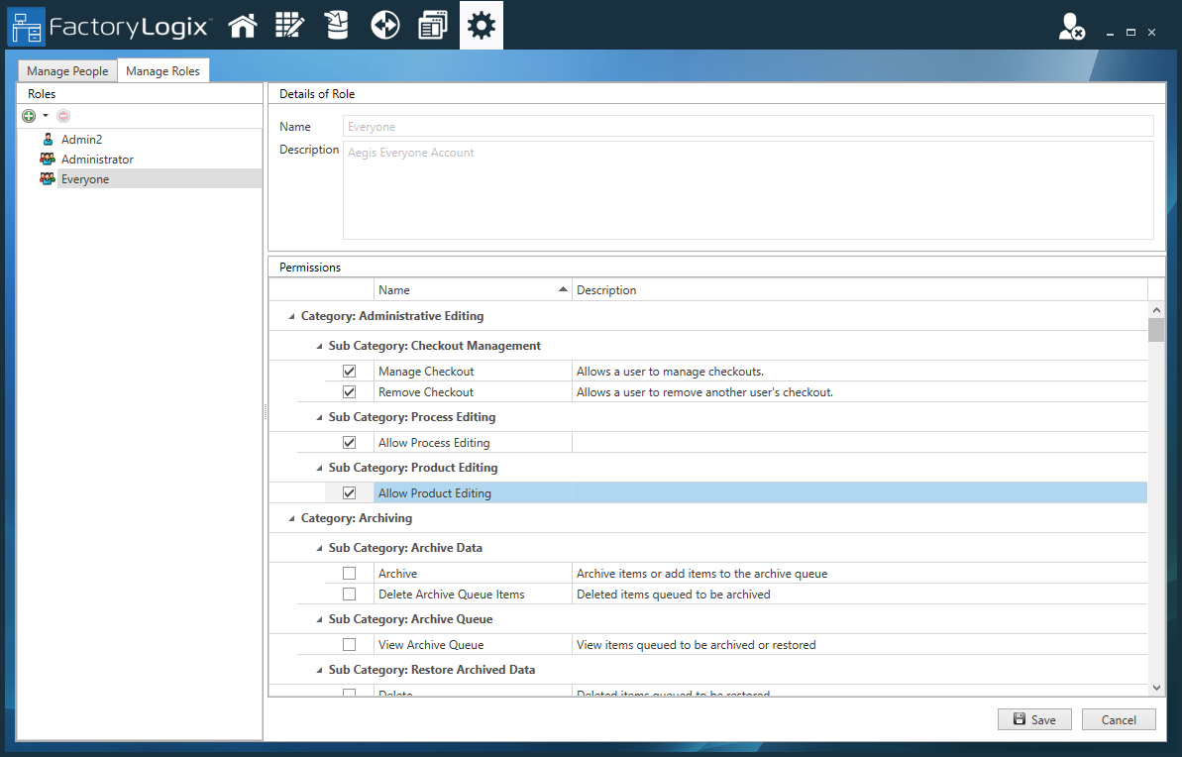Viewport: 1182px width, 757px height.
Task: Click the settings gear icon
Action: 481,25
